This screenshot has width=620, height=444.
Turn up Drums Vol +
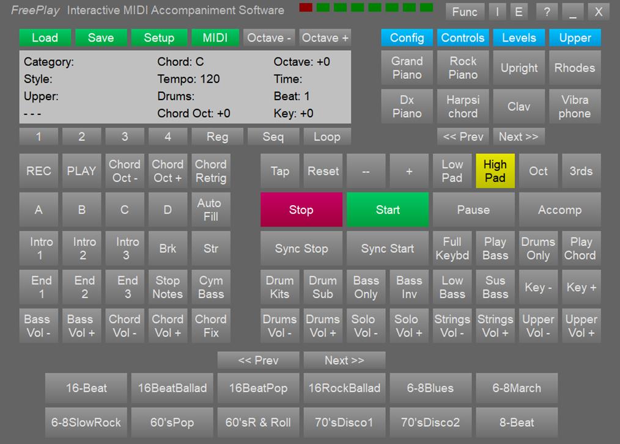pos(323,326)
